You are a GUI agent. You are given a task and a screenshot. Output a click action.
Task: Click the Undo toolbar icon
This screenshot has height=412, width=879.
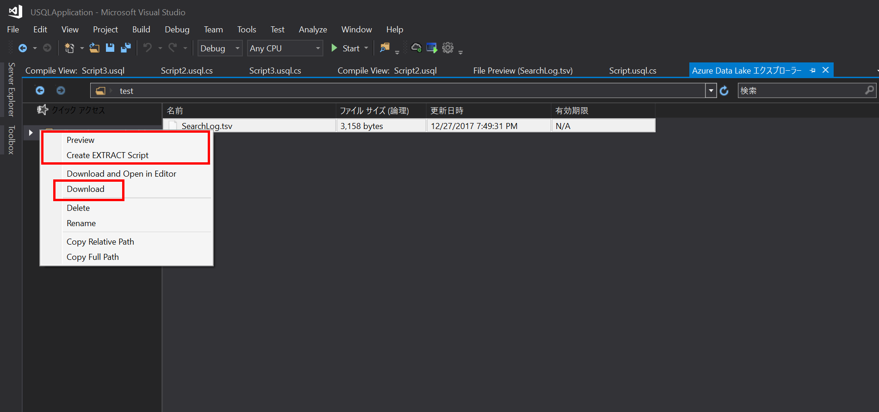point(148,48)
